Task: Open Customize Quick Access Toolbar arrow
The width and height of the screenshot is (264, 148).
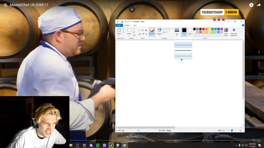Action: (x=131, y=22)
